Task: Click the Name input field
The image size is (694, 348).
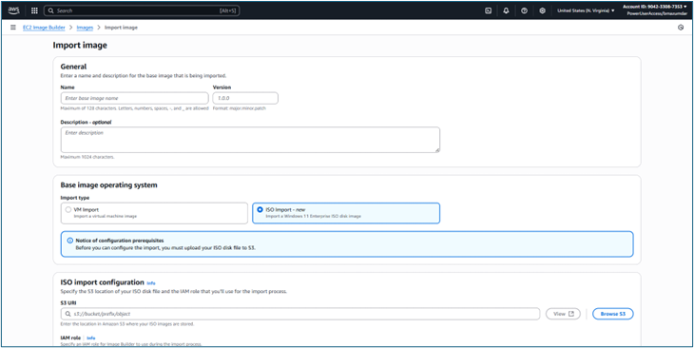Action: tap(135, 98)
